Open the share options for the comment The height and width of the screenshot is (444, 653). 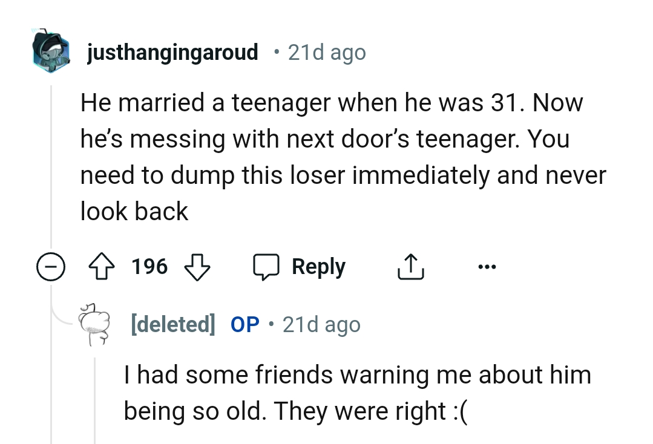pos(410,266)
